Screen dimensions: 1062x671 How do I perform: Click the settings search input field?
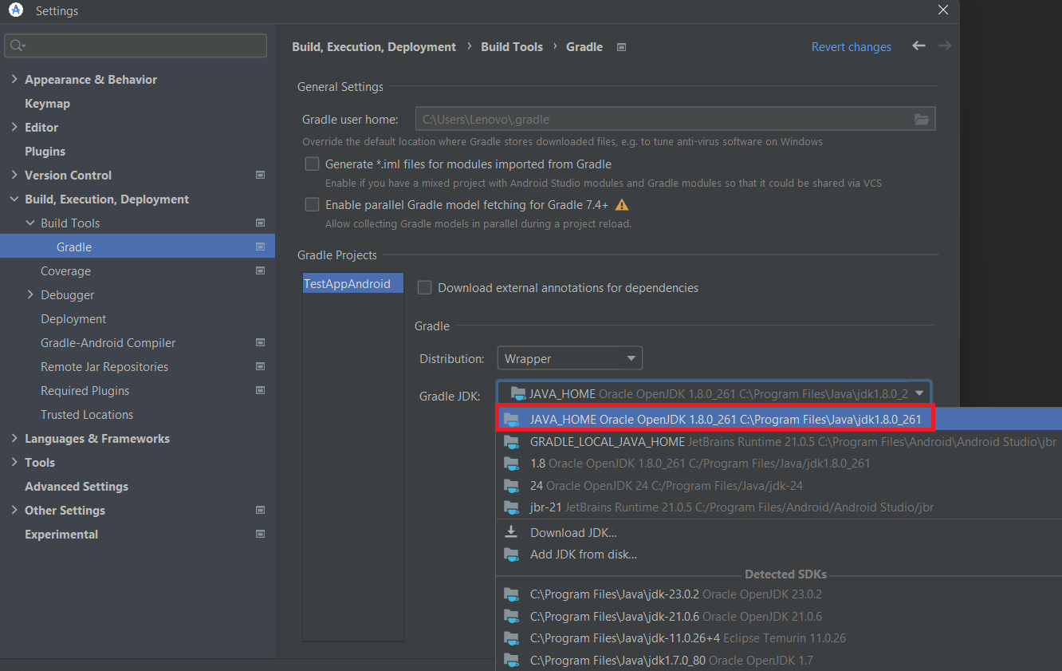tap(136, 45)
